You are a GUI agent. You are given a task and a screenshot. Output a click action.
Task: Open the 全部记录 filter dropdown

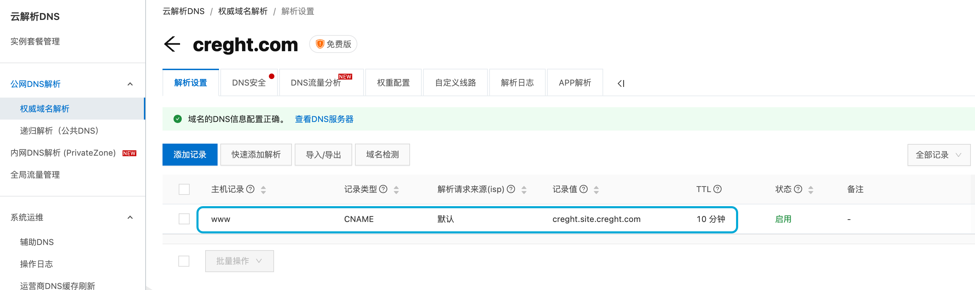(939, 155)
